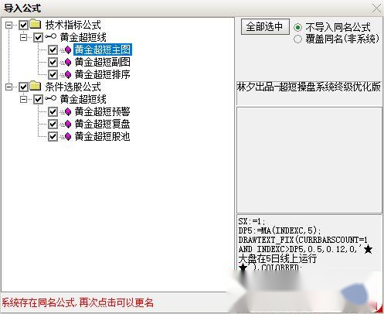Collapse 黄金超短线 group under 条件选股公式

coord(24,99)
